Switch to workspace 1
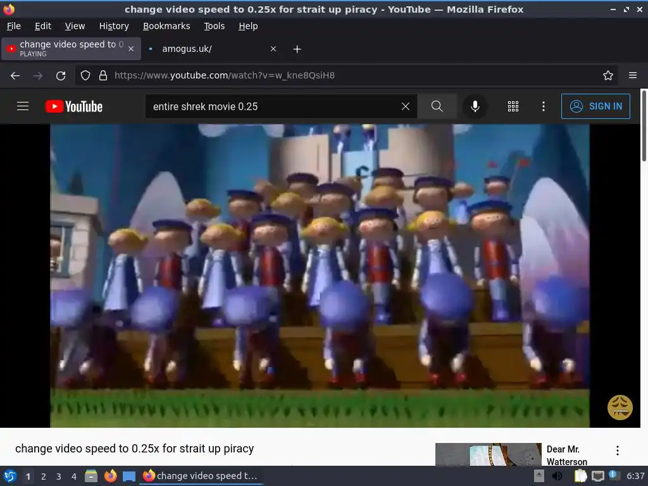 pos(28,477)
